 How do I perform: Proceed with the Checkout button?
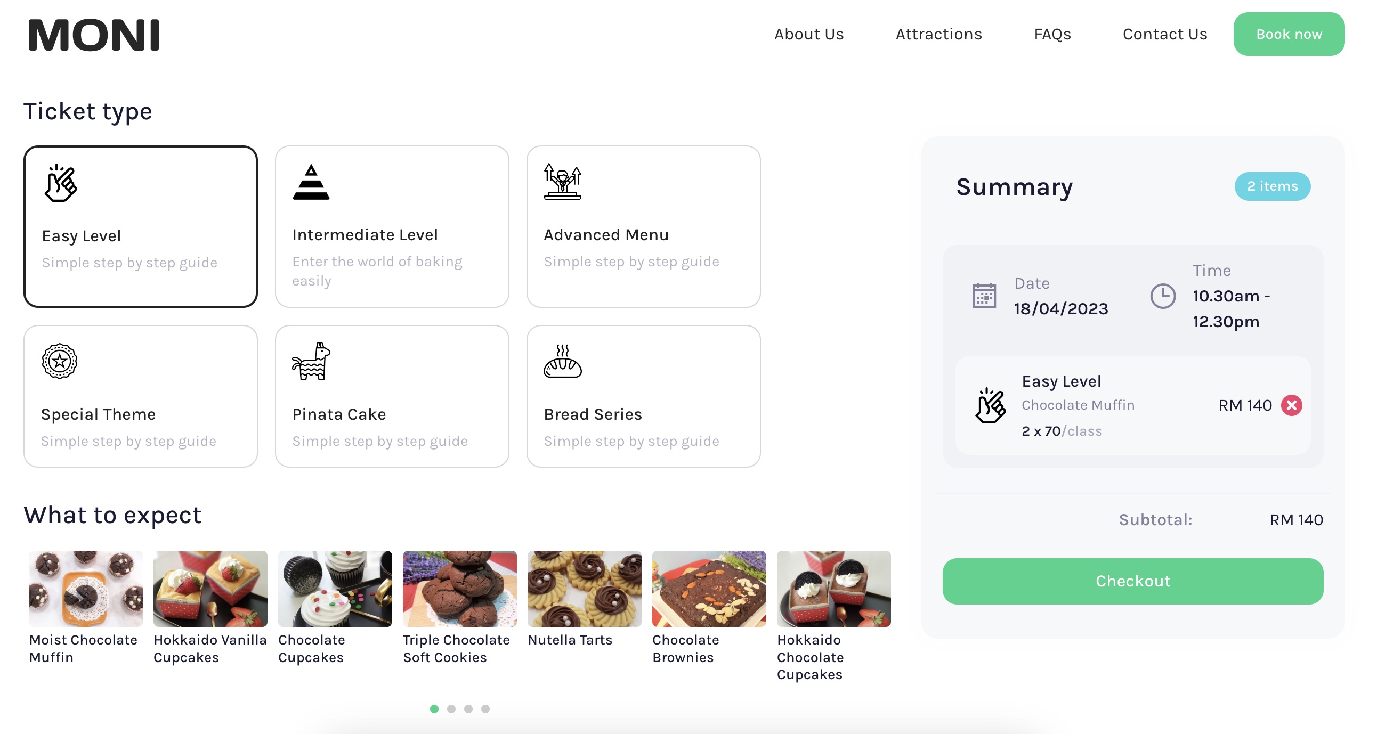[1132, 581]
